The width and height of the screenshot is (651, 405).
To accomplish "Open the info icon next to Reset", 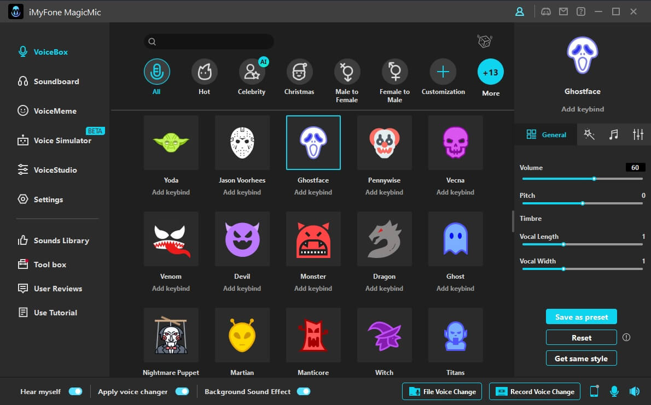I will coord(626,337).
